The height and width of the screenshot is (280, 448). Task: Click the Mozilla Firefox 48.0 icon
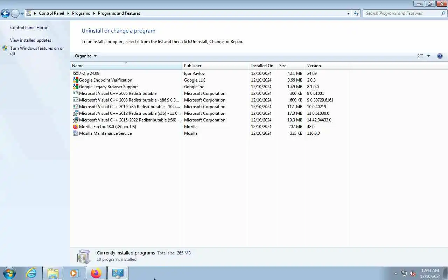tap(75, 127)
